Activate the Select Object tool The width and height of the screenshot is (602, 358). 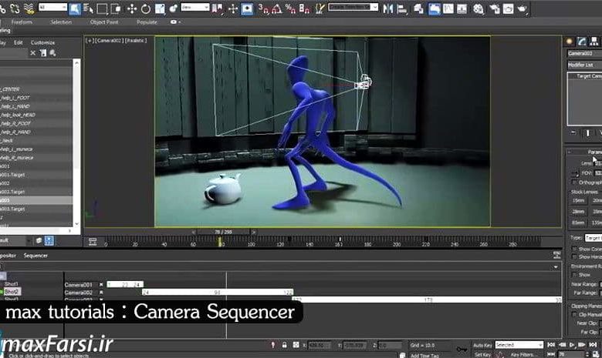(x=75, y=8)
